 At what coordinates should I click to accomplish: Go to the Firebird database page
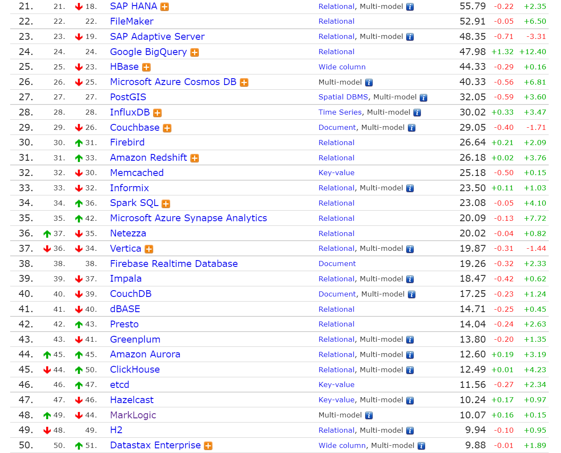(127, 143)
